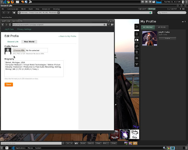Click the View button in bottom bar
The image size is (188, 150).
113,143
